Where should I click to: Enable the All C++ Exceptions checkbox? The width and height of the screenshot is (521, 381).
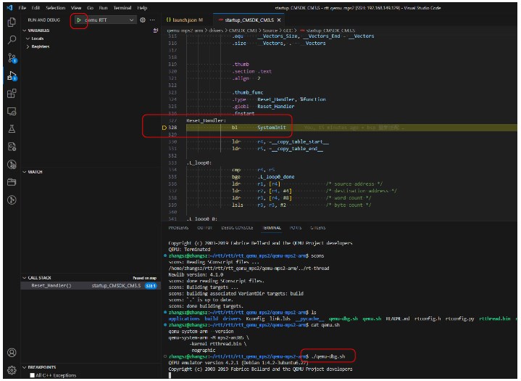point(33,376)
